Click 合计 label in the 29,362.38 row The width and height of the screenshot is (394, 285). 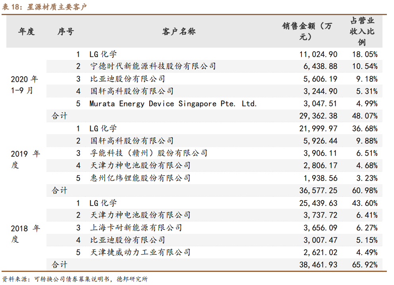click(60, 116)
